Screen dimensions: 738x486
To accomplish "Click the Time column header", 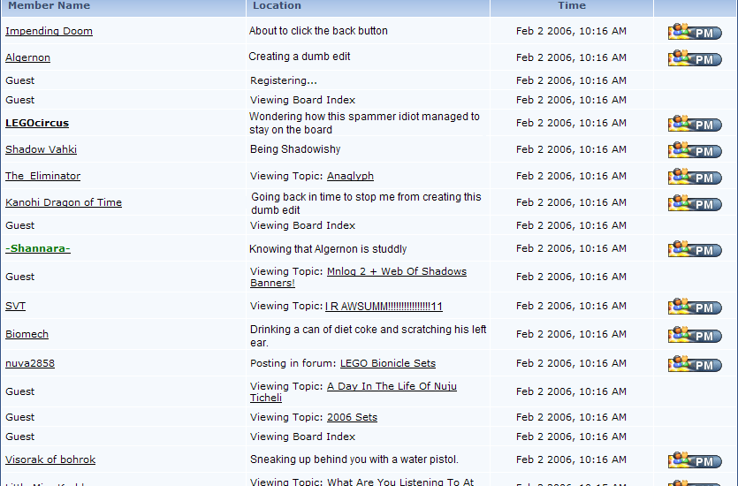I will coord(572,5).
